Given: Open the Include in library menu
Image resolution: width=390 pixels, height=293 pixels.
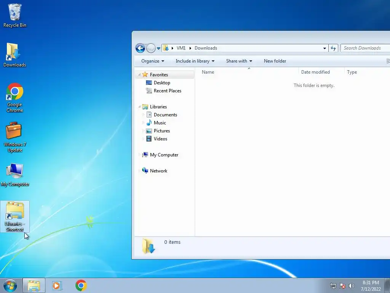Looking at the screenshot, I should click(x=195, y=61).
